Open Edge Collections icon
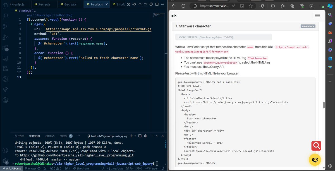 pyautogui.click(x=292, y=6)
